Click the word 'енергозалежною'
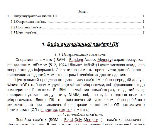Image resolution: width=149 pixels, height=125 pixels. 57,110
